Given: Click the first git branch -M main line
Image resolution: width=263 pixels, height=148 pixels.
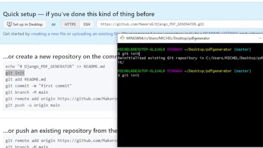Looking at the screenshot, I should (27, 92).
